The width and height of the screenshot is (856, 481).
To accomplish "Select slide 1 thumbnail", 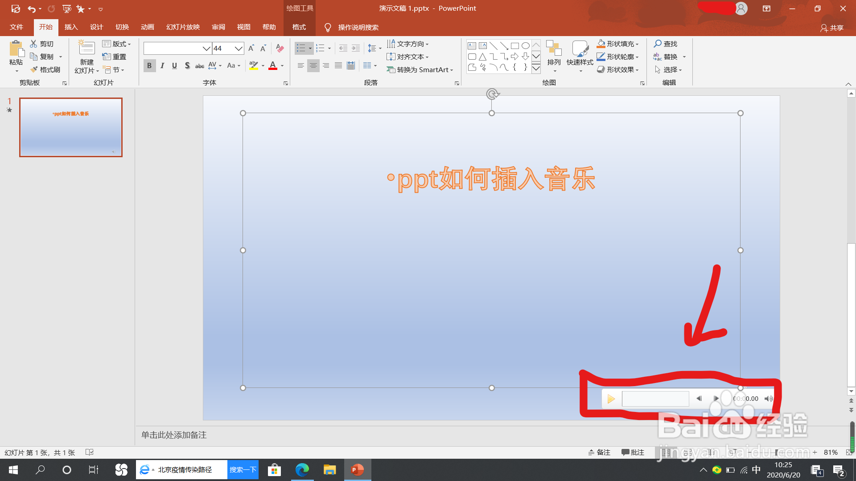I will pos(71,127).
